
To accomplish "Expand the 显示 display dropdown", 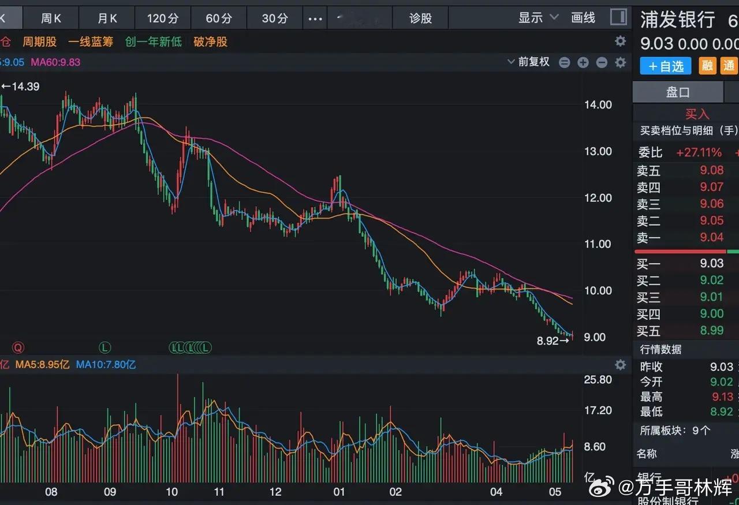I will point(538,18).
